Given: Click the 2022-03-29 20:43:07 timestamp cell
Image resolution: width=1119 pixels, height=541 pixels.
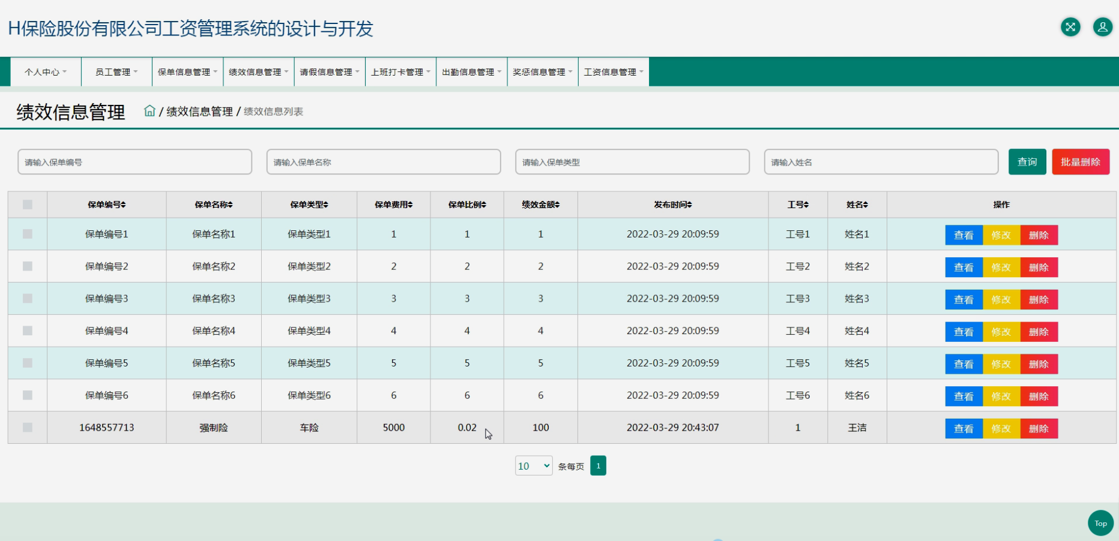Looking at the screenshot, I should 673,428.
